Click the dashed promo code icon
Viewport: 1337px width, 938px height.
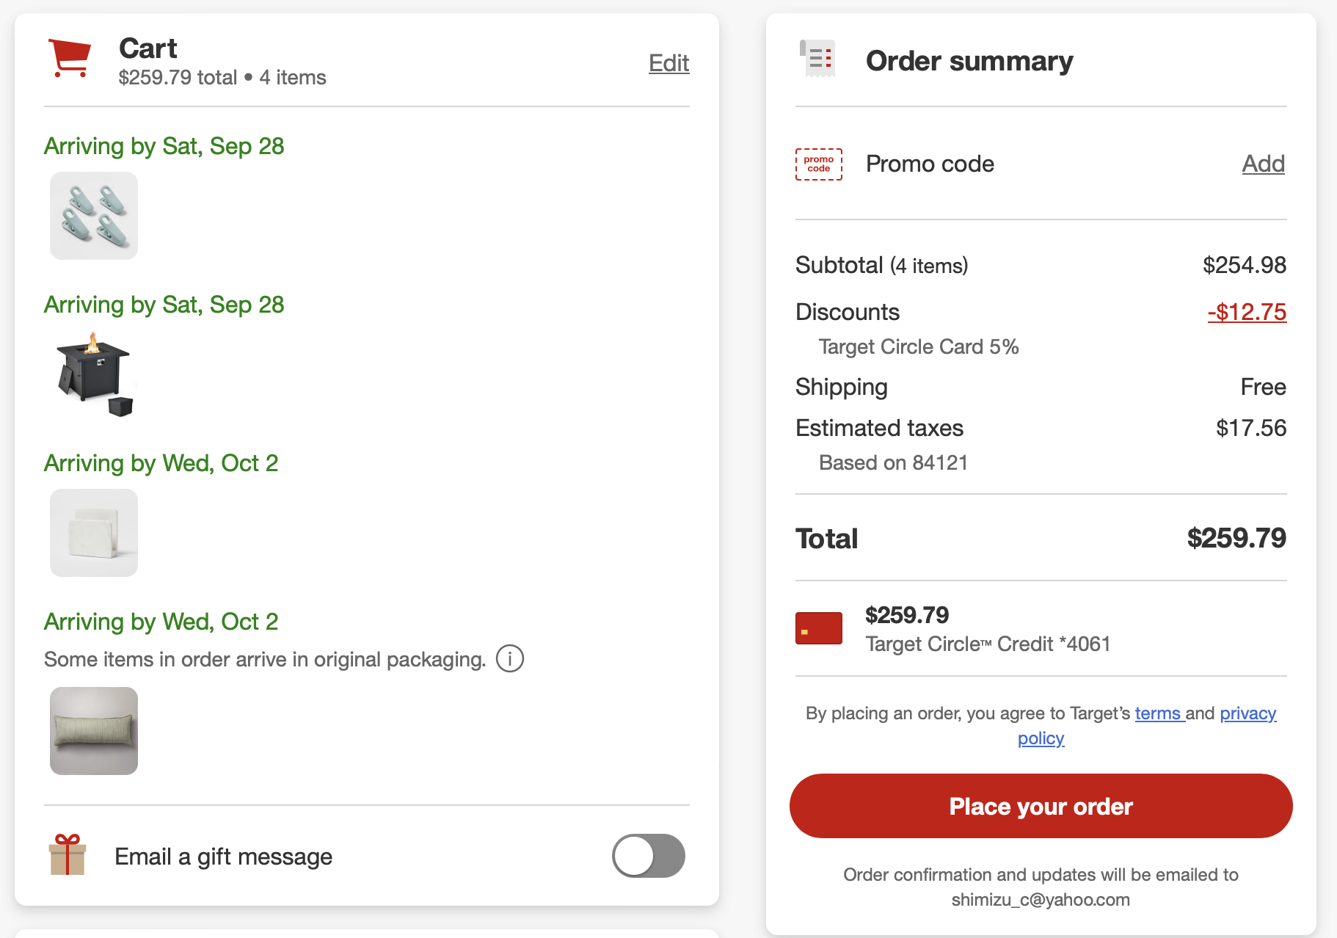click(x=819, y=164)
